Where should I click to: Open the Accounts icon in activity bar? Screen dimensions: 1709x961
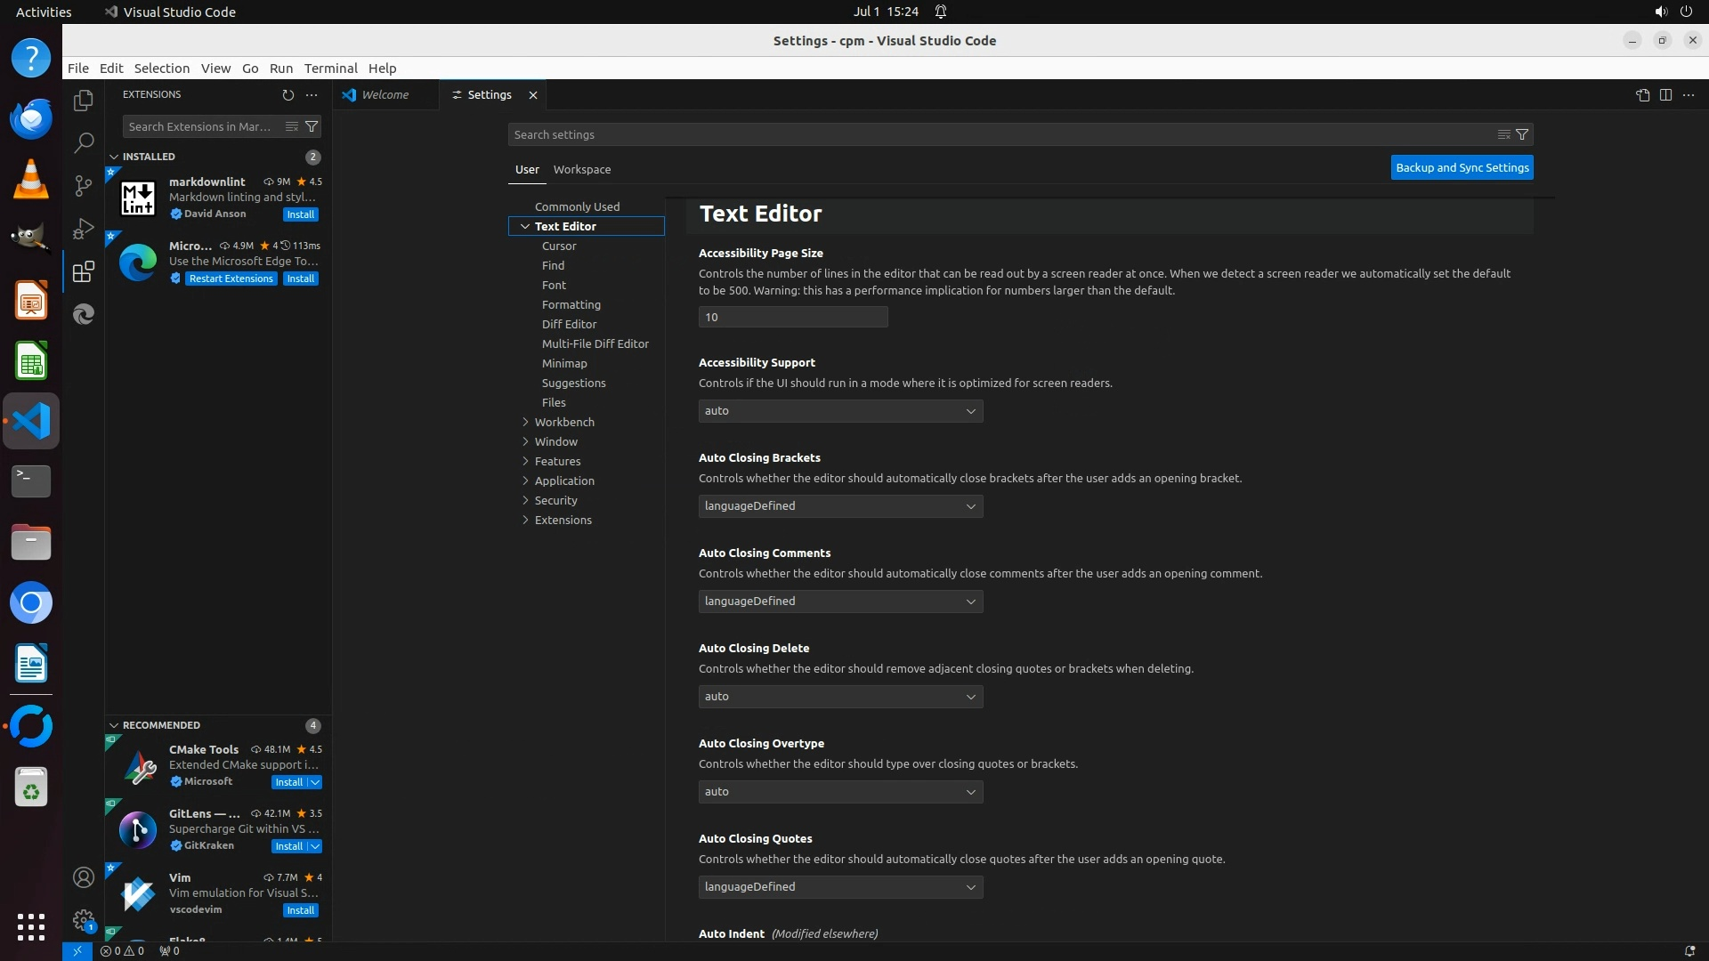[x=84, y=877]
